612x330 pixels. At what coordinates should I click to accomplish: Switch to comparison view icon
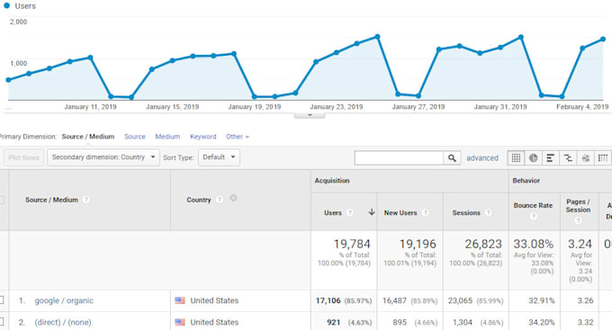pos(568,158)
